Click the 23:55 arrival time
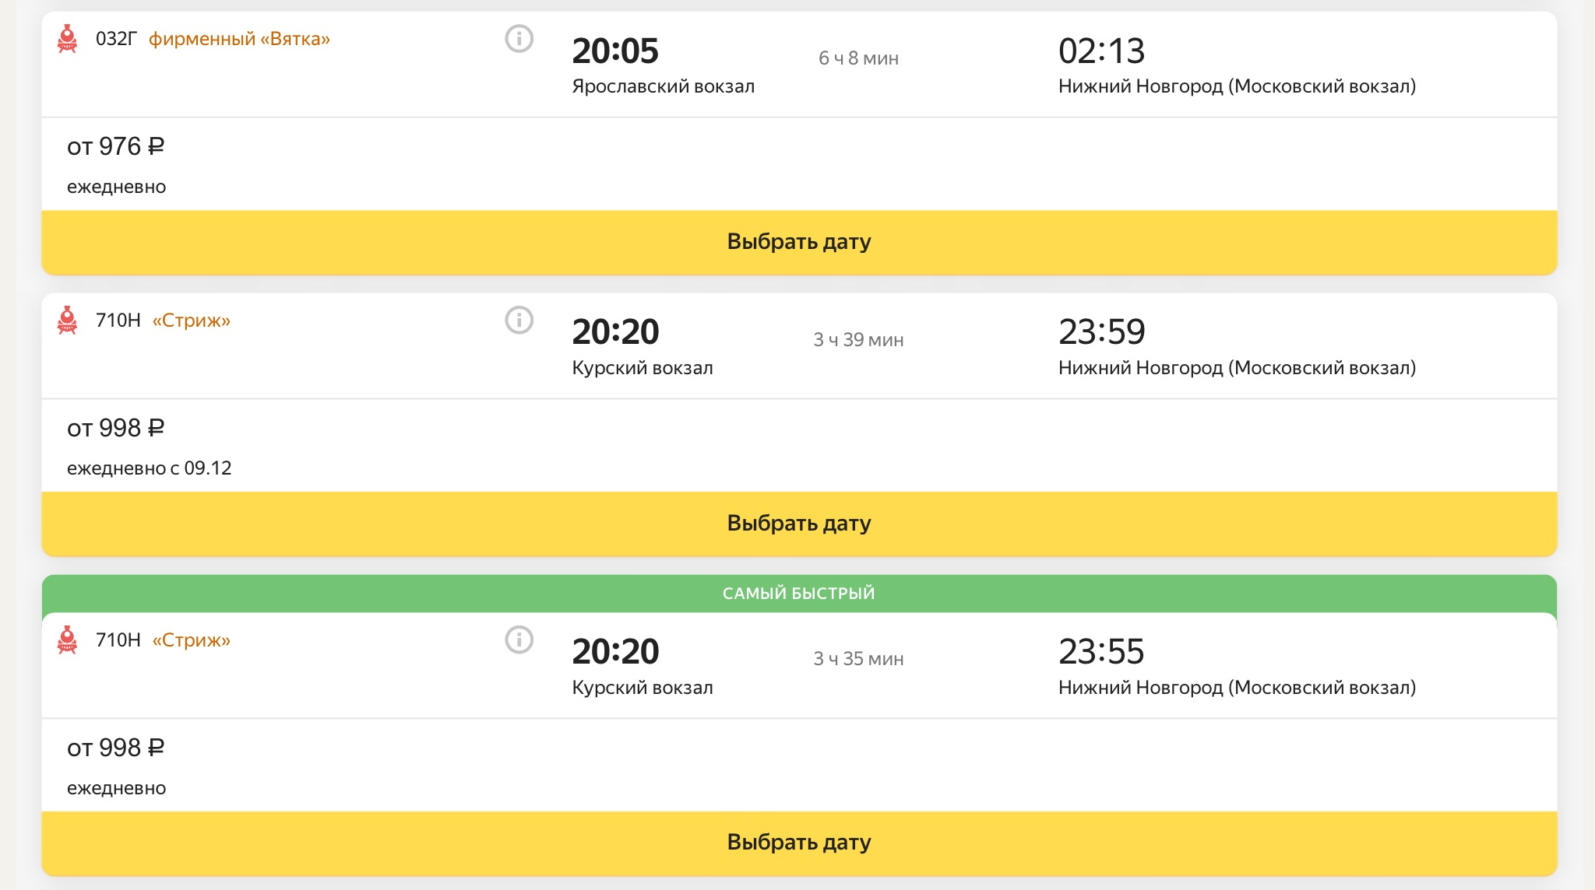Image resolution: width=1595 pixels, height=890 pixels. click(1101, 652)
